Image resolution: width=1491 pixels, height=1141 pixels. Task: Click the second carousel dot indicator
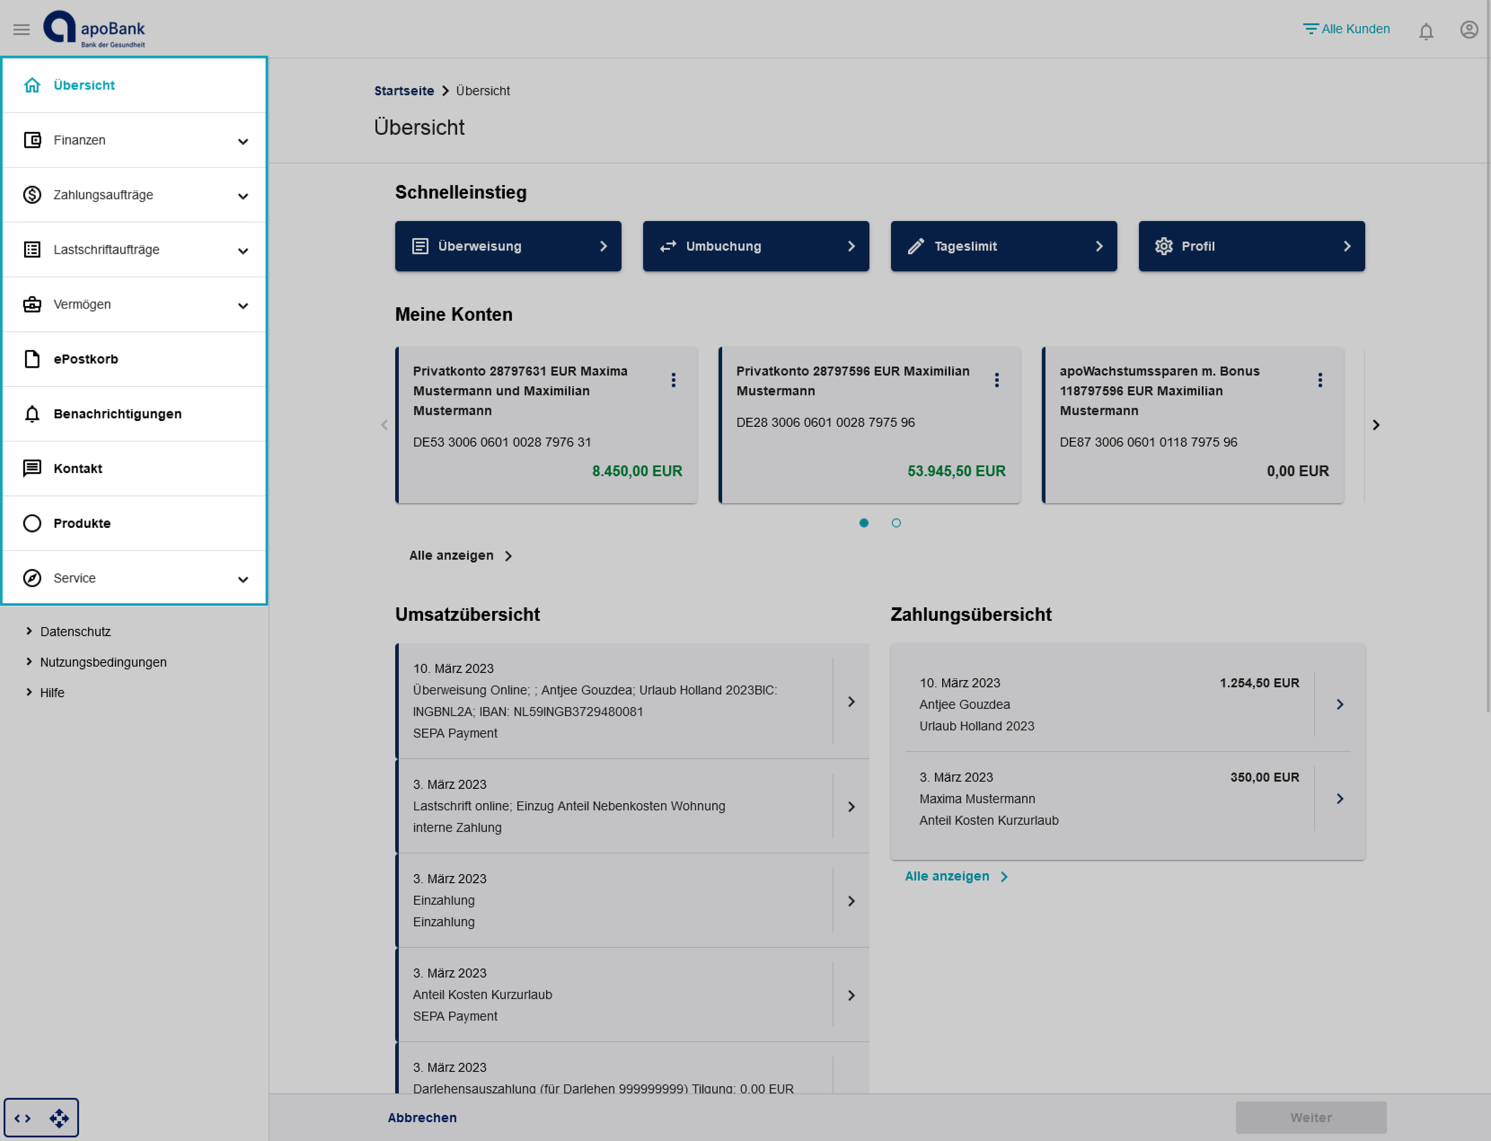pyautogui.click(x=896, y=522)
